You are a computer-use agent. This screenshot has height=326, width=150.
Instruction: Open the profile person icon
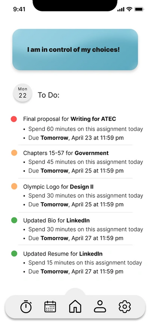tap(100, 306)
